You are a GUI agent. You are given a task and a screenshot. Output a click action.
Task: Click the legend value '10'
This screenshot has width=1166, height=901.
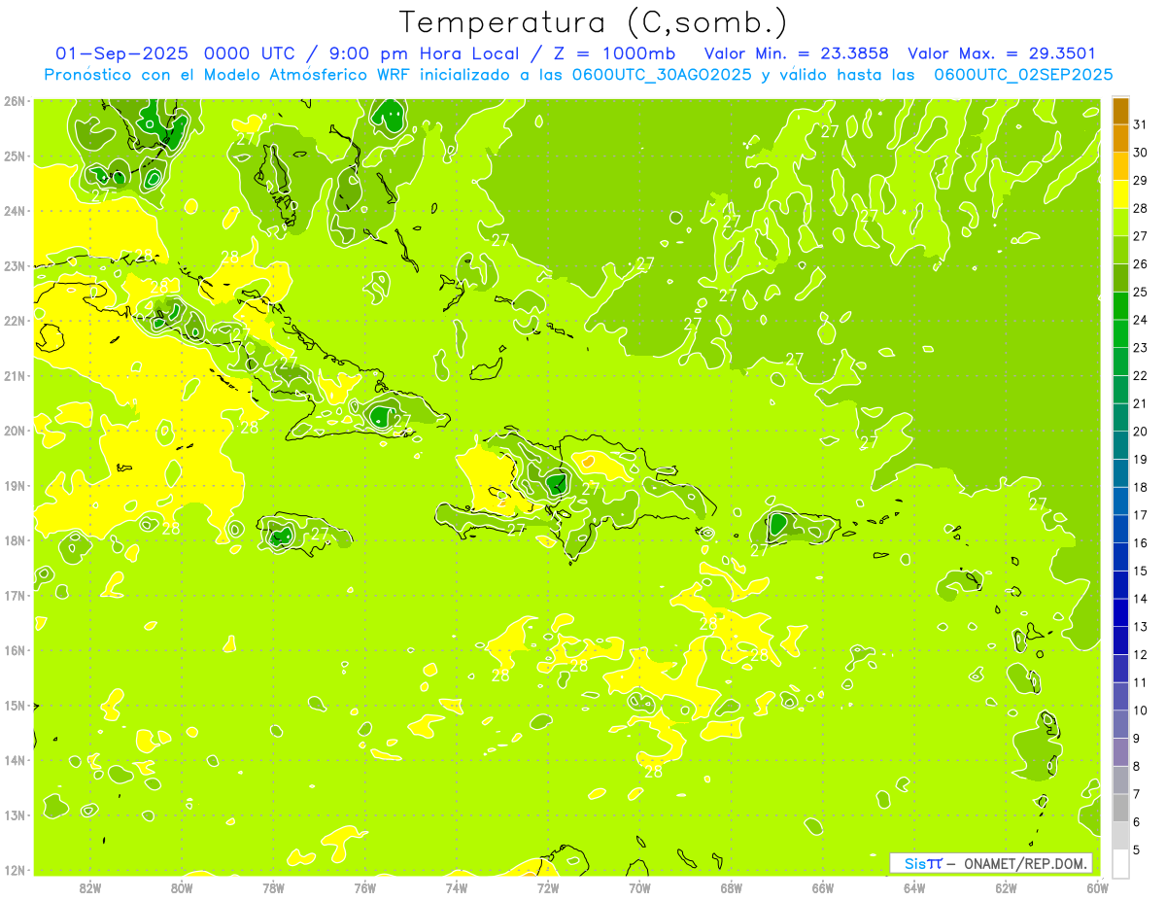point(1141,710)
